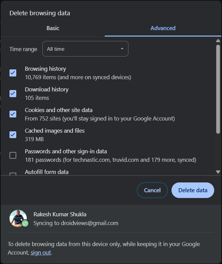Switch to the Basic tab
Screen dimensions: 222x264
(53, 28)
